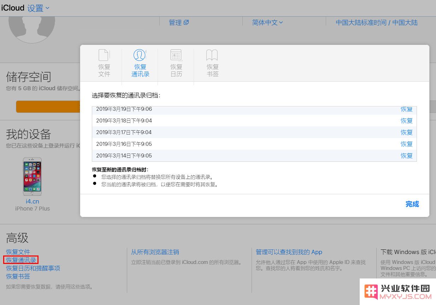Viewport: 436px width, 305px height.
Task: Restore the 2019年3月17日 contacts archive
Action: click(x=406, y=132)
